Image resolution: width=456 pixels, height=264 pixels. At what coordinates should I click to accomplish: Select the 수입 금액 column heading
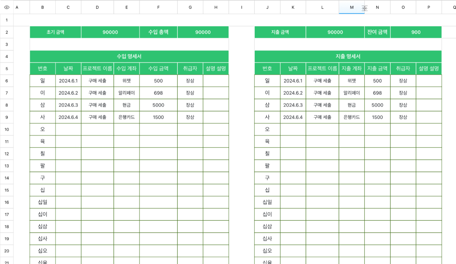158,69
